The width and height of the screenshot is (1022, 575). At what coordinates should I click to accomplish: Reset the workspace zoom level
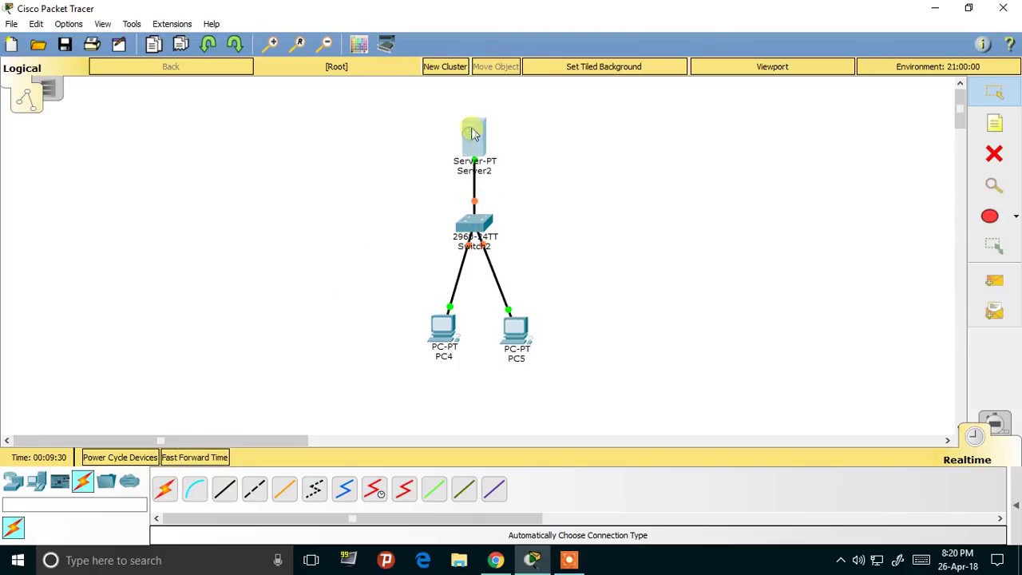tap(299, 45)
